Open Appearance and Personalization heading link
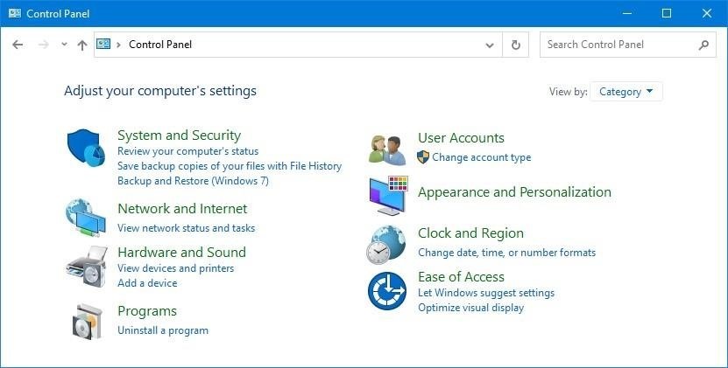Screen dimensions: 728x368 [x=514, y=192]
